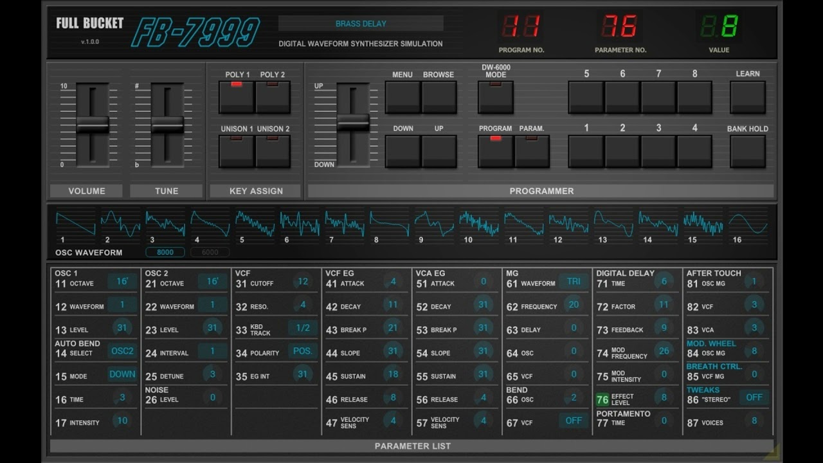Pick the sine waveform 16 thumbnail

click(x=748, y=223)
